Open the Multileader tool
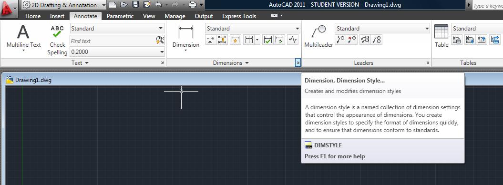 pos(318,32)
